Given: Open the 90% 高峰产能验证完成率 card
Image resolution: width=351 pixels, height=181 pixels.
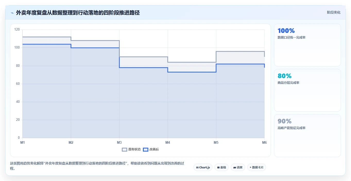Looking at the screenshot, I should click(x=307, y=135).
